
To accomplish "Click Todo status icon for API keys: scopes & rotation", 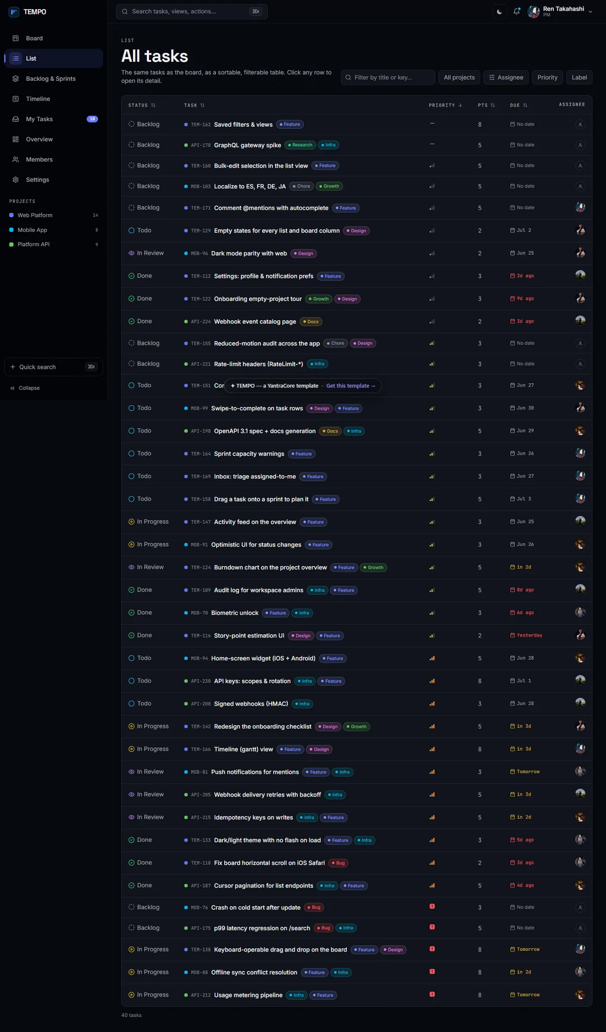I will coord(131,681).
